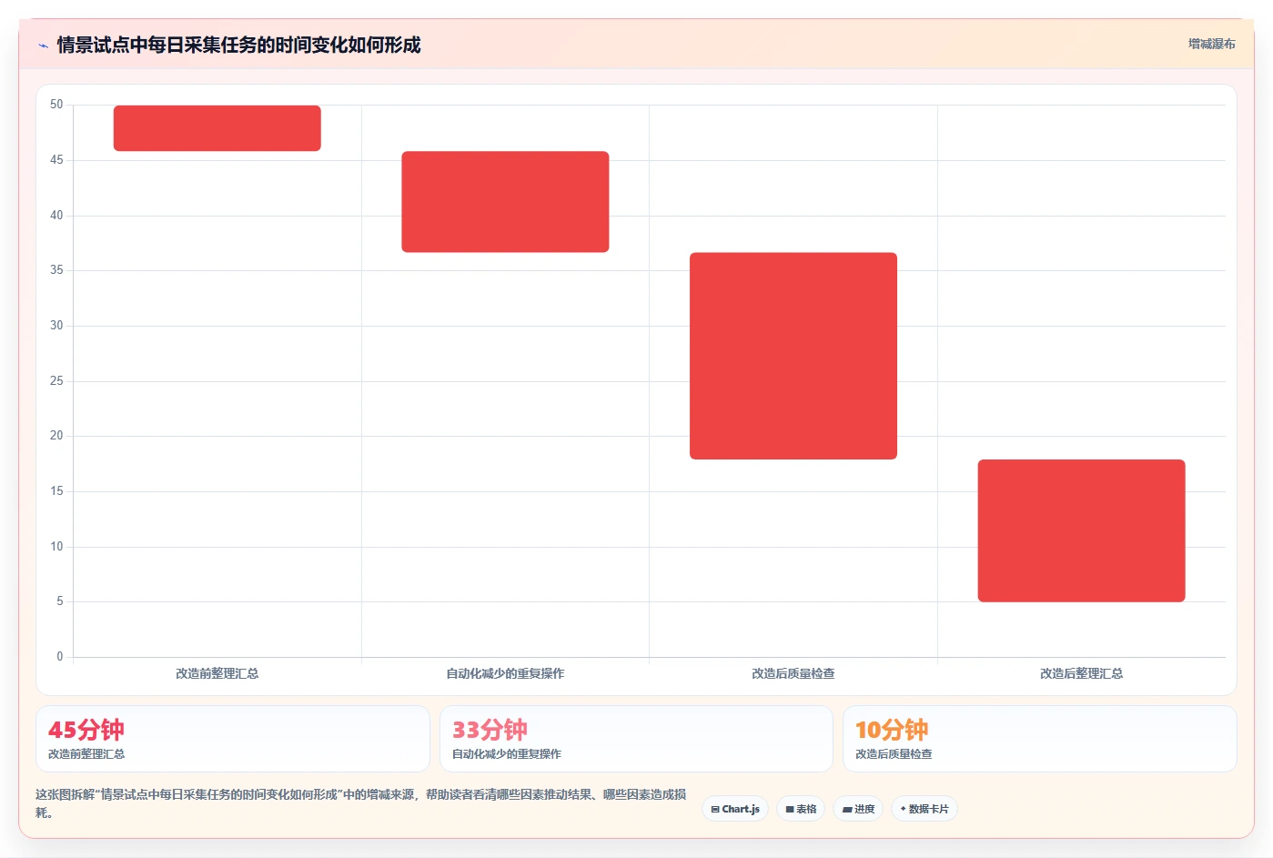The height and width of the screenshot is (858, 1273).
Task: Click the x-axis label 改造前整理汇总
Action: tap(217, 673)
